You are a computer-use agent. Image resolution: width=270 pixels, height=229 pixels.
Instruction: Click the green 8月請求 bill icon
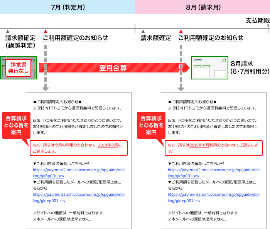(x=209, y=68)
